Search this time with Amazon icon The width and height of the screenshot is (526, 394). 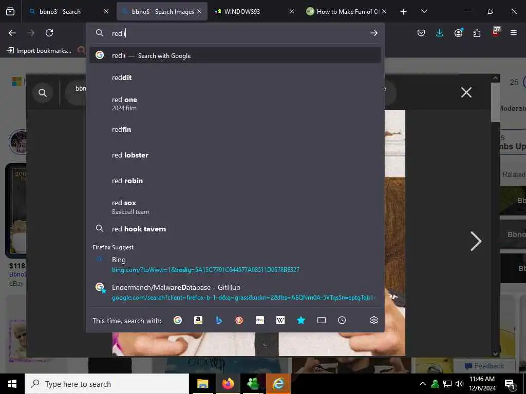[198, 320]
